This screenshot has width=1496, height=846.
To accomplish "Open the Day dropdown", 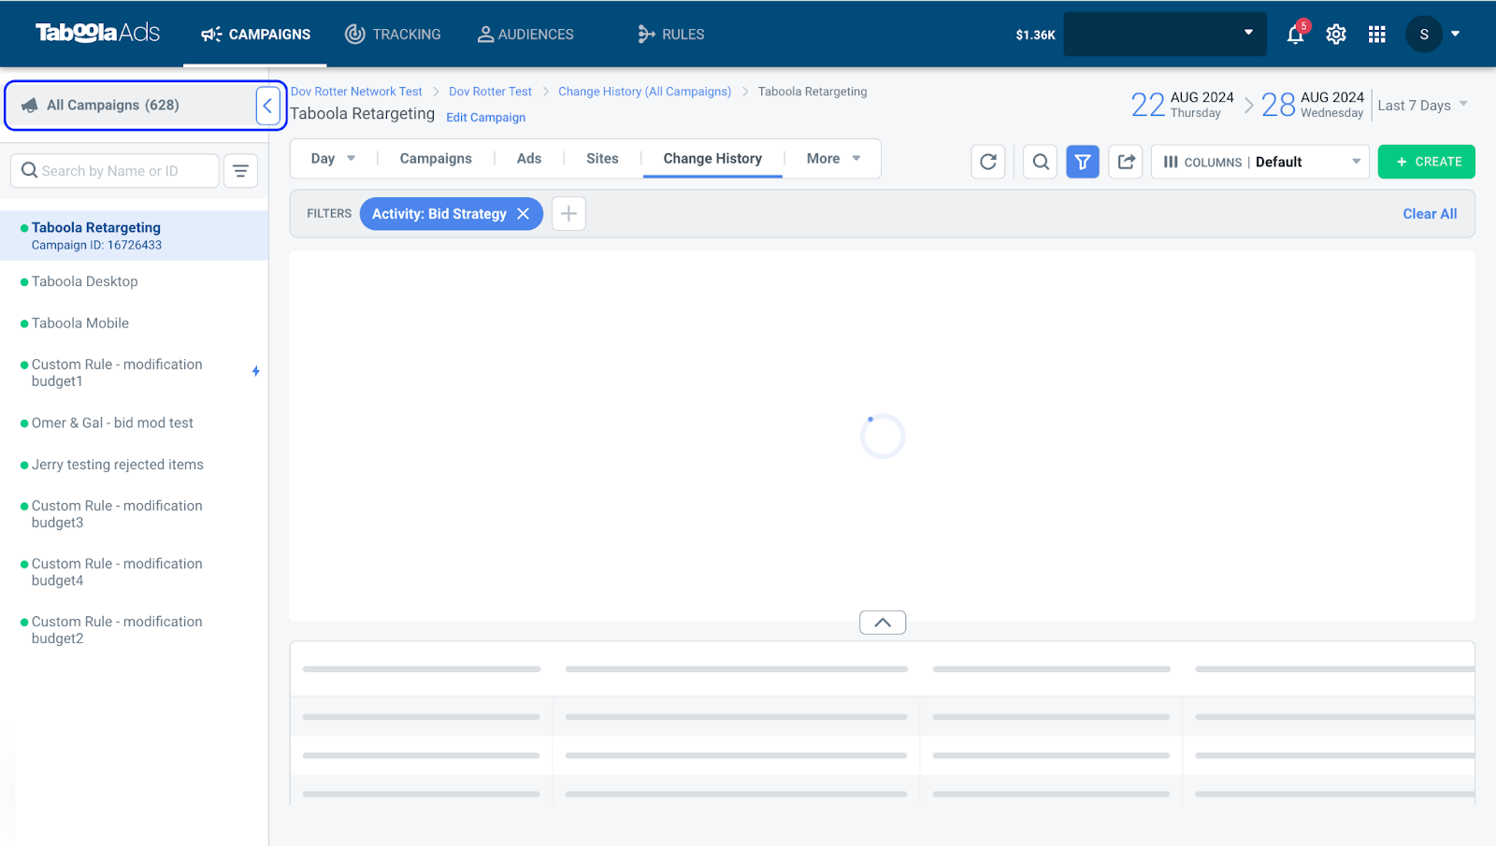I will point(333,159).
